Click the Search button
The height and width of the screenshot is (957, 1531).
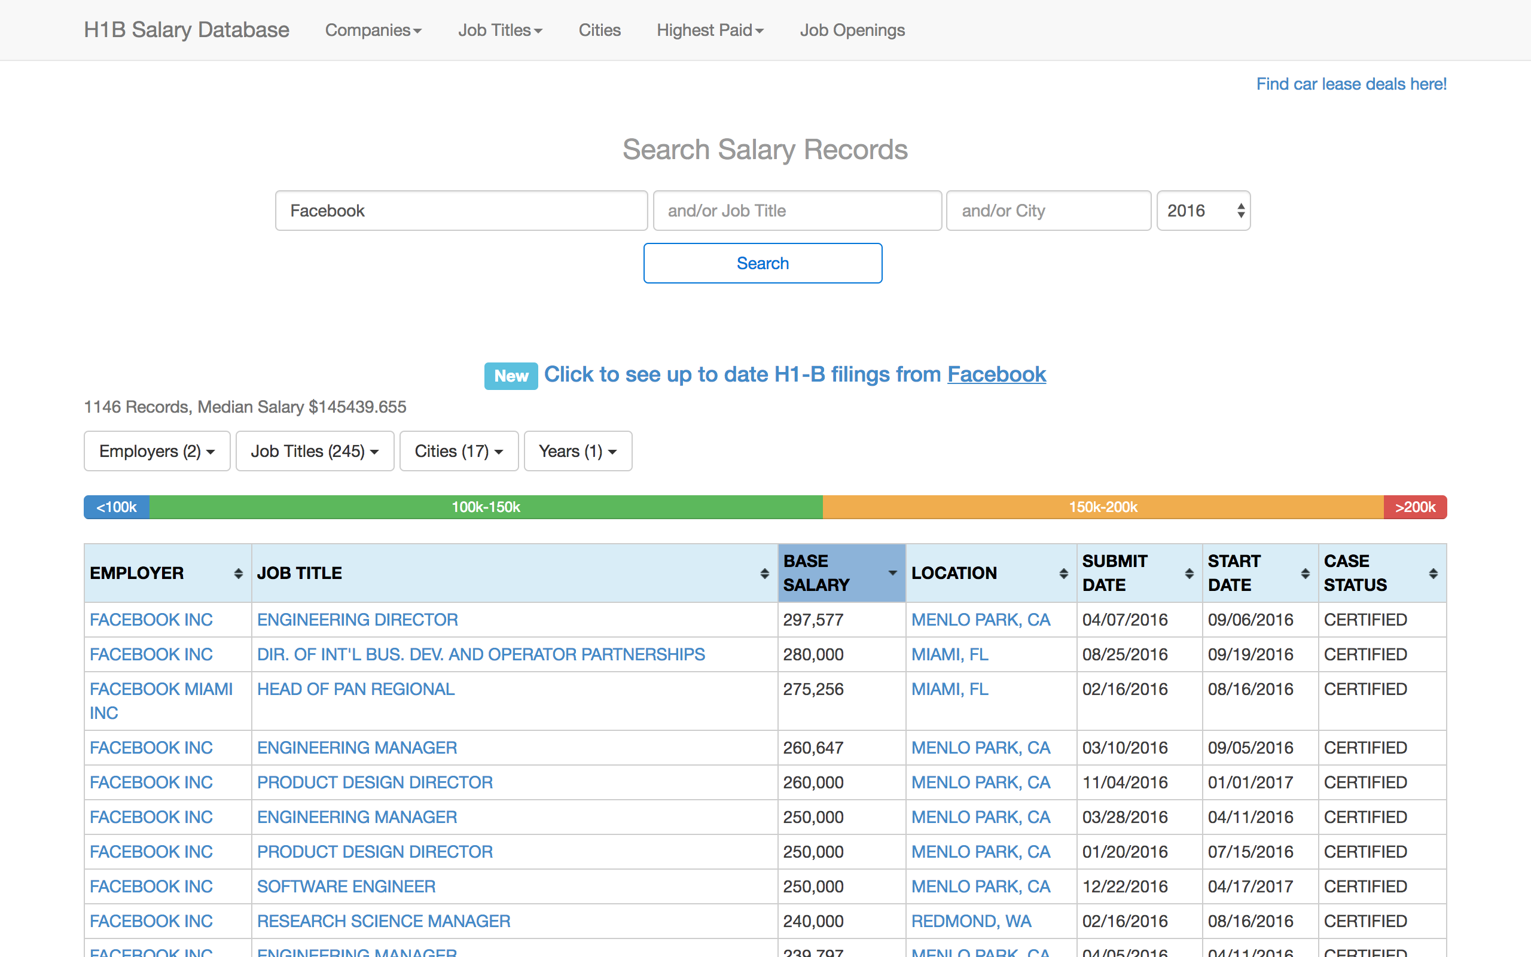pos(763,263)
